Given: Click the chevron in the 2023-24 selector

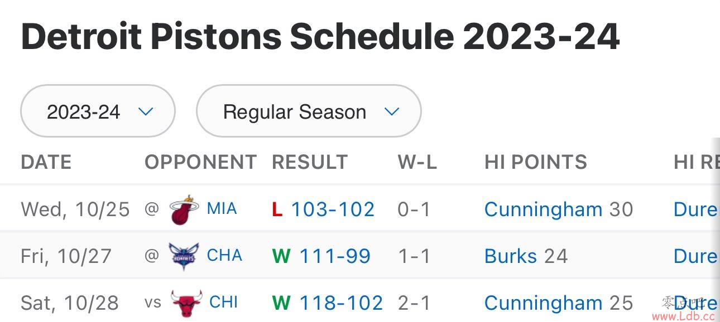Looking at the screenshot, I should coord(146,112).
